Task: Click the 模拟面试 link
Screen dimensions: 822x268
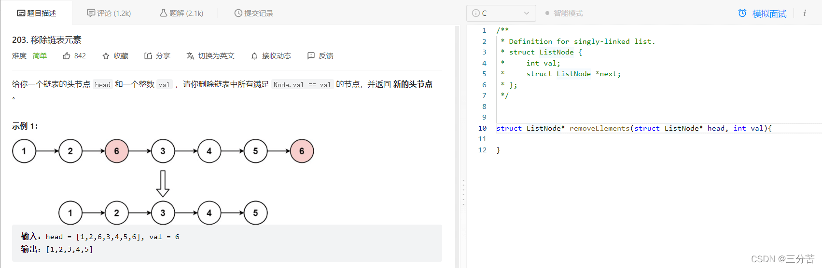Action: pos(769,14)
